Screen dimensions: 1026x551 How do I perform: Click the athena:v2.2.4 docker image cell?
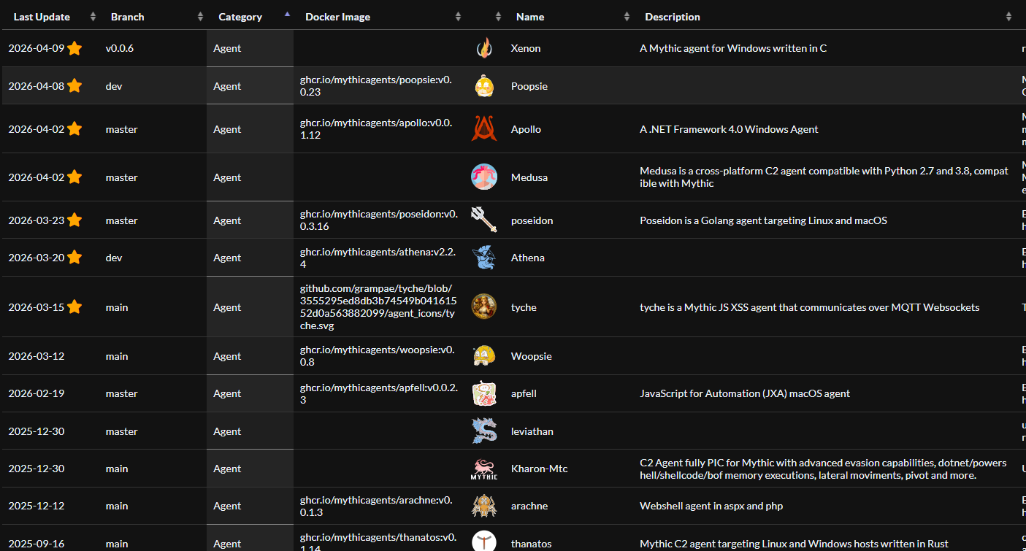point(378,258)
